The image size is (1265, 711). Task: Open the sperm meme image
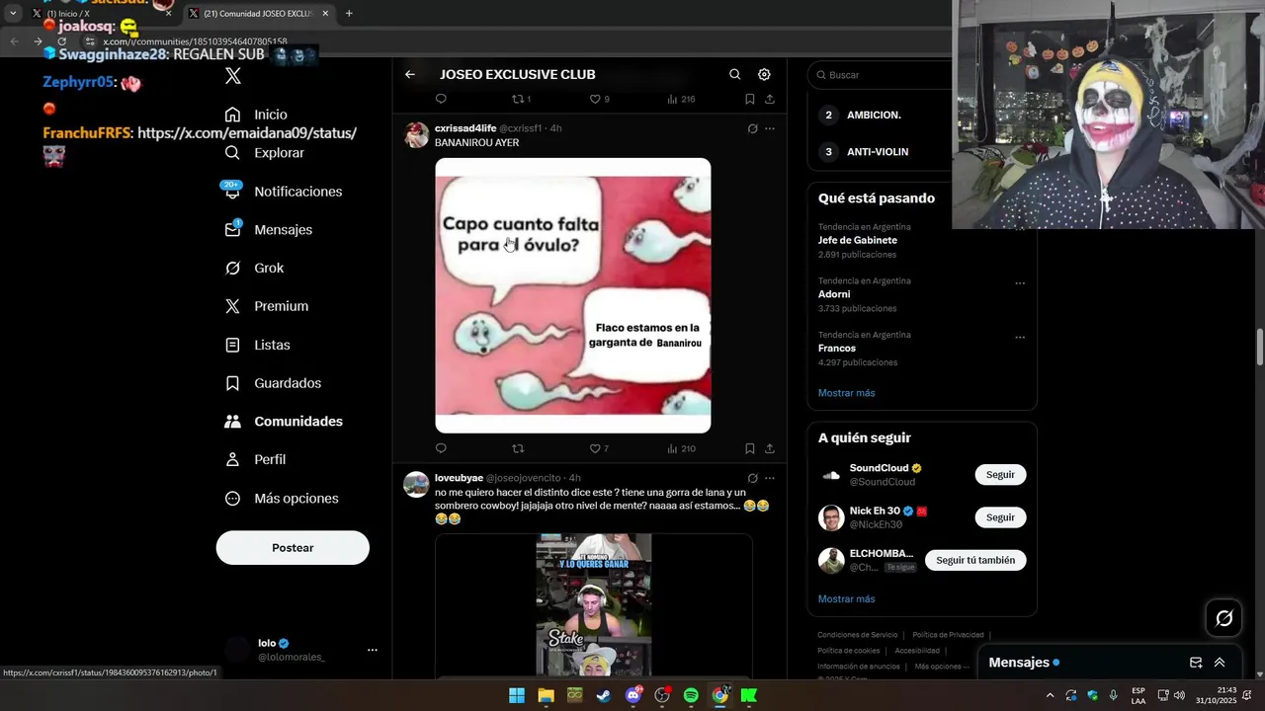pos(573,295)
